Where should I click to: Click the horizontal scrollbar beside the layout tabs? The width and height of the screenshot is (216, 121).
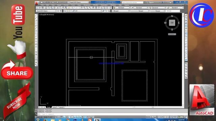point(158,107)
